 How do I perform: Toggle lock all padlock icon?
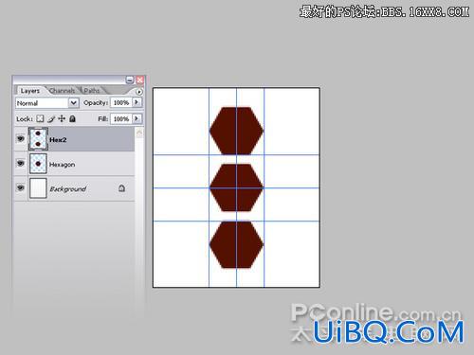pos(73,118)
